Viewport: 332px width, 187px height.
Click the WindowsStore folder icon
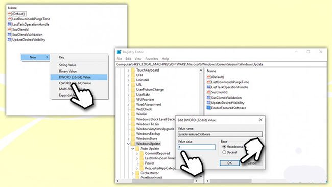(x=133, y=138)
